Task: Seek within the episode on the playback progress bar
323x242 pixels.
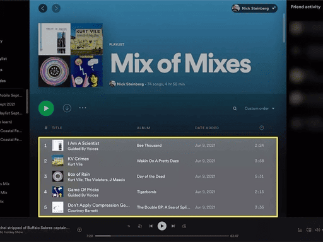Action: (x=162, y=236)
